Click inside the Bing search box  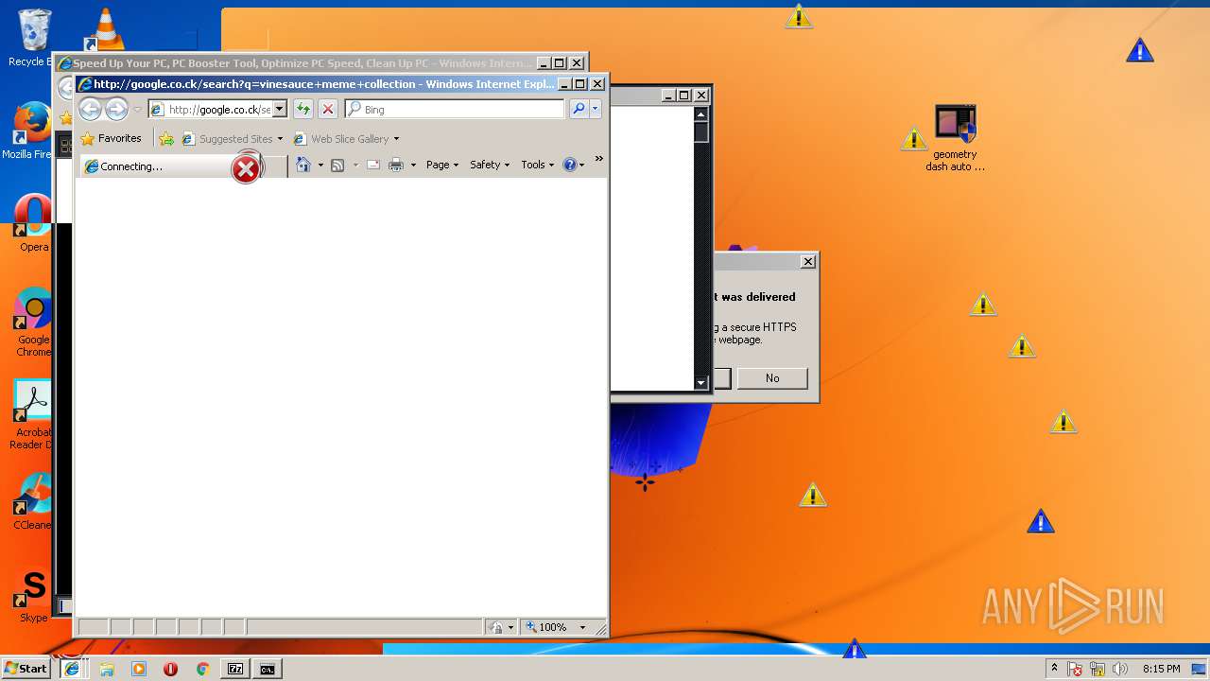[x=455, y=110]
